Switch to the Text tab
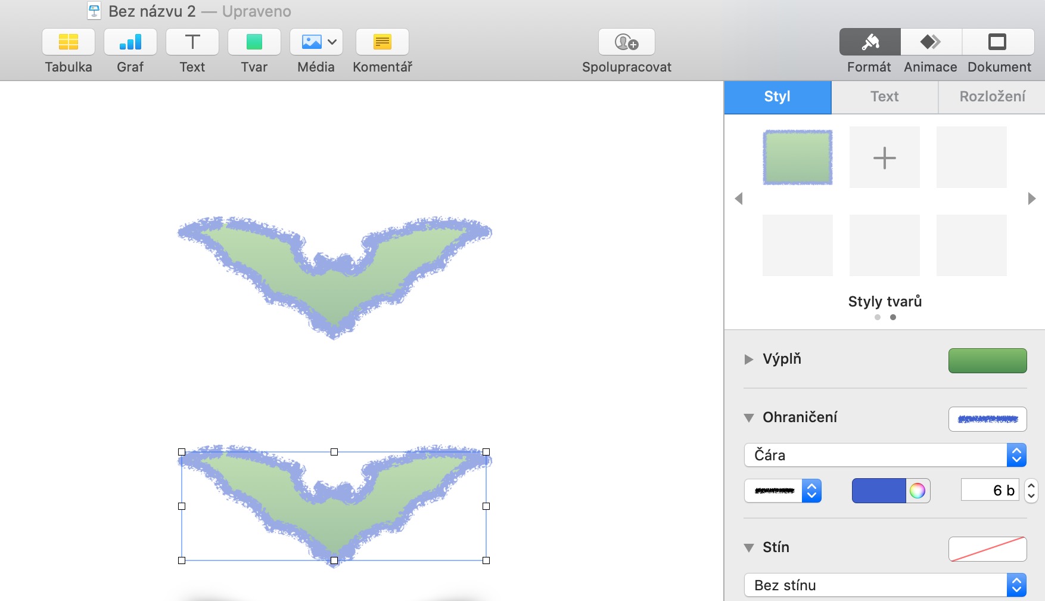 point(884,97)
